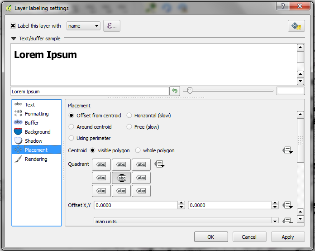Select the center quadrant button

coord(121,178)
